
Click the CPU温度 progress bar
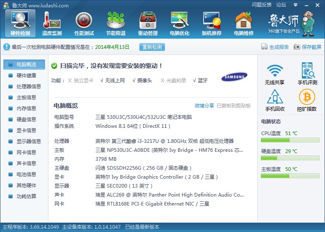(x=290, y=140)
